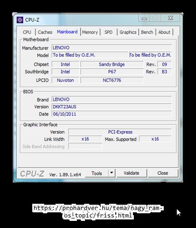Close the window with the title bar X

tap(170, 18)
